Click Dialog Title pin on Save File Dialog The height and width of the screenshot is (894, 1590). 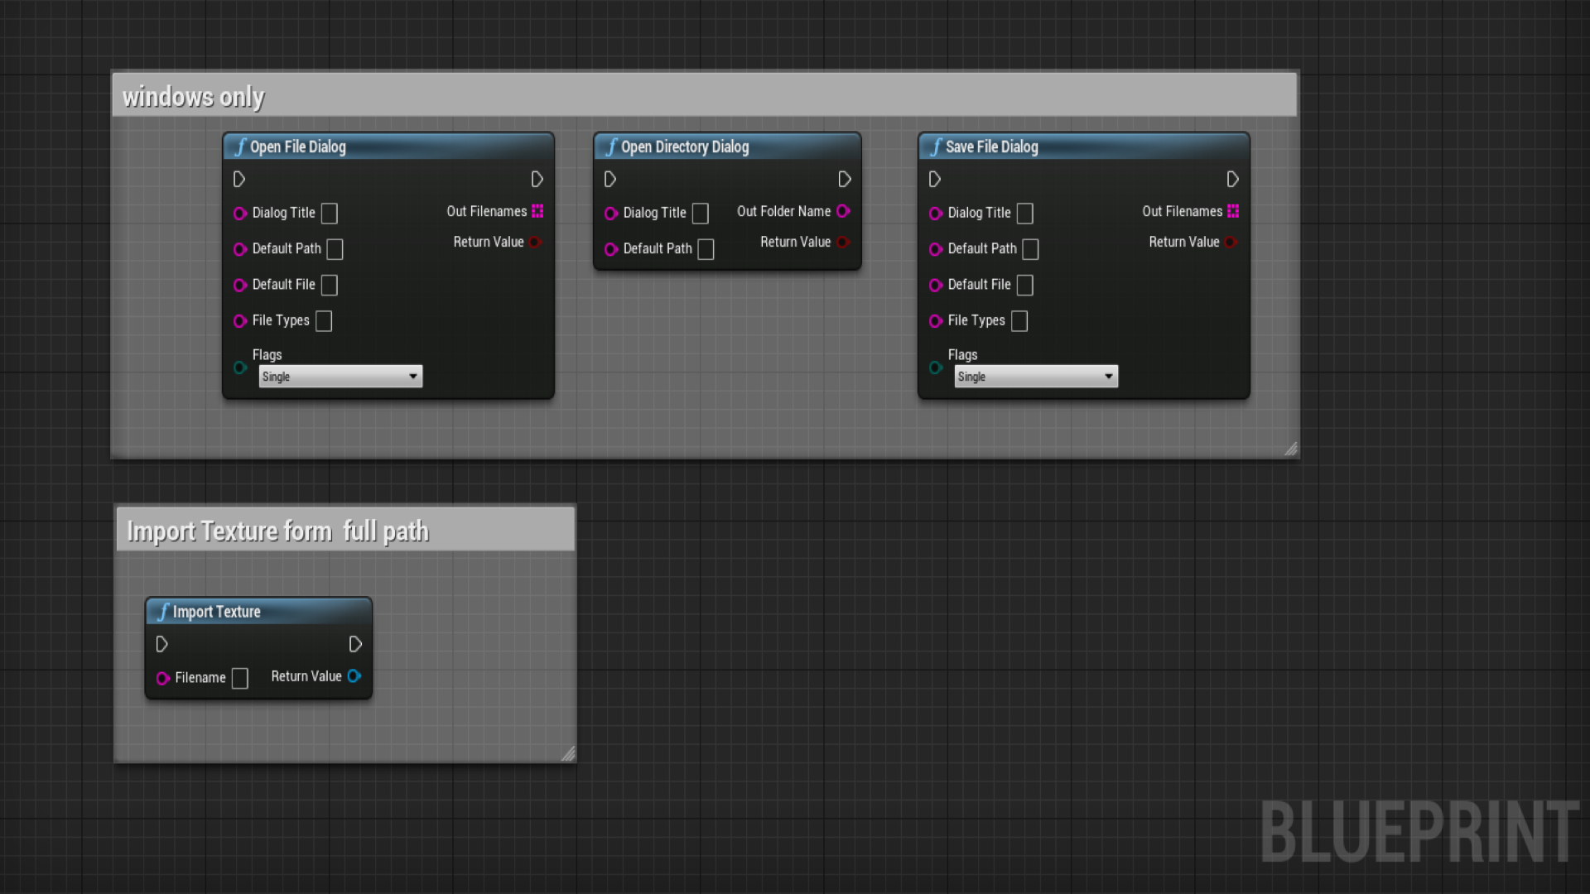[936, 213]
